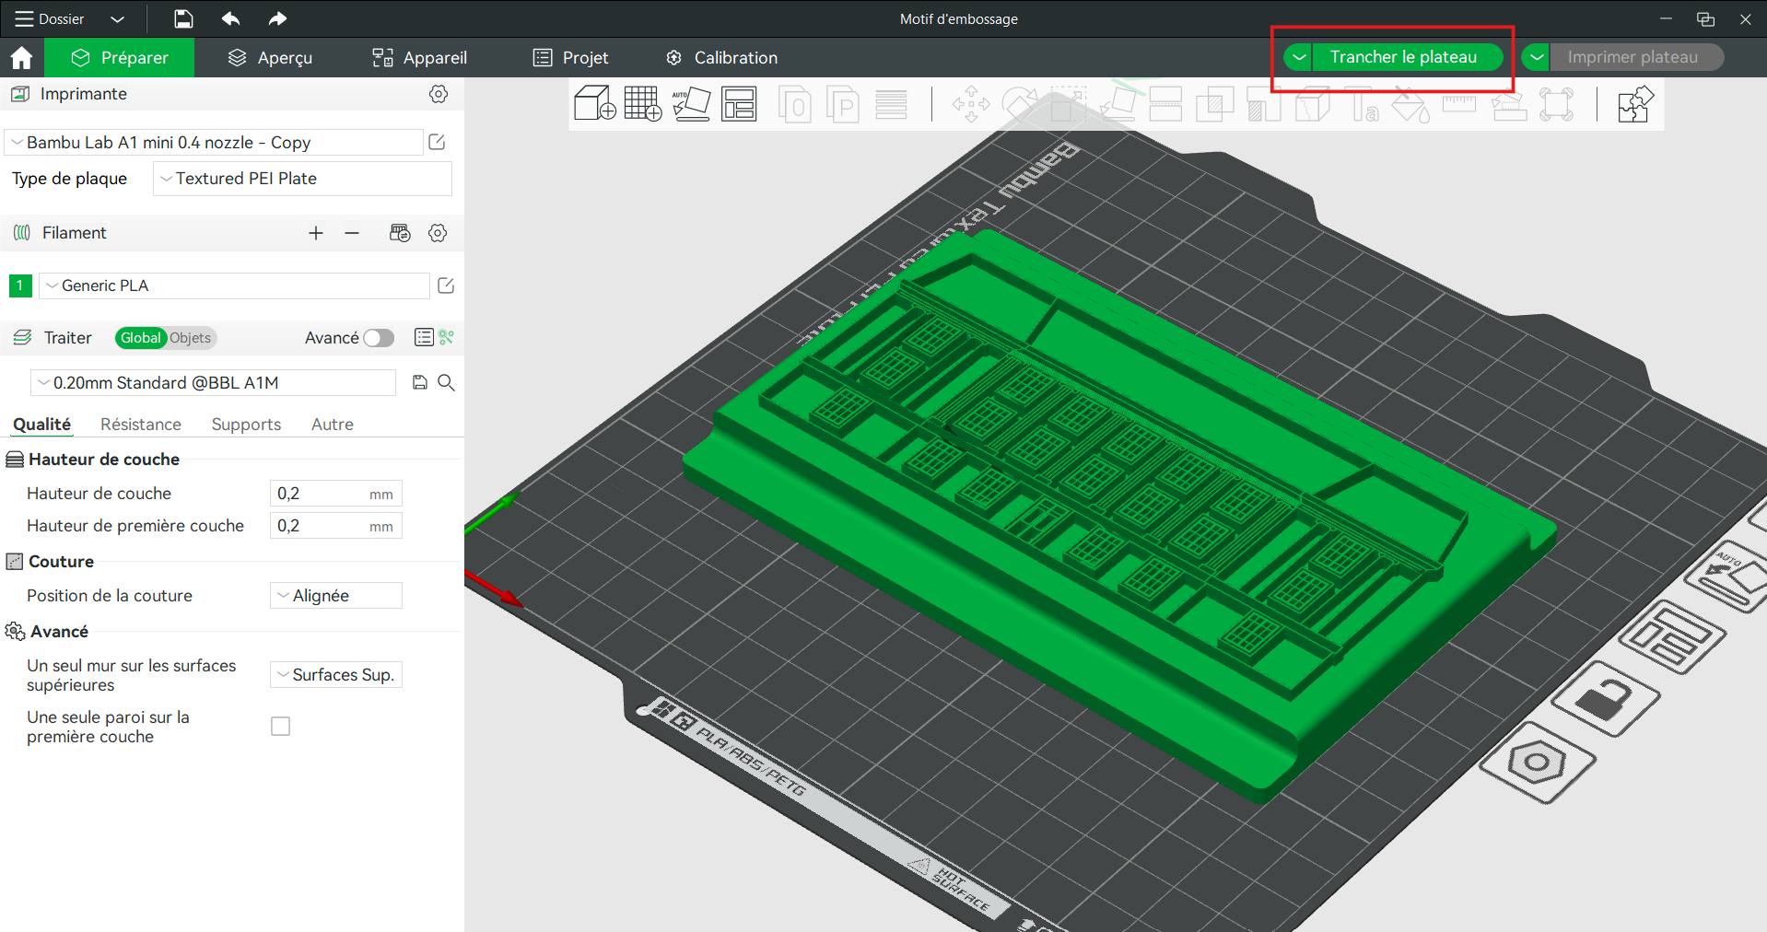Open the Aperçu tab
The height and width of the screenshot is (932, 1767).
tap(270, 57)
